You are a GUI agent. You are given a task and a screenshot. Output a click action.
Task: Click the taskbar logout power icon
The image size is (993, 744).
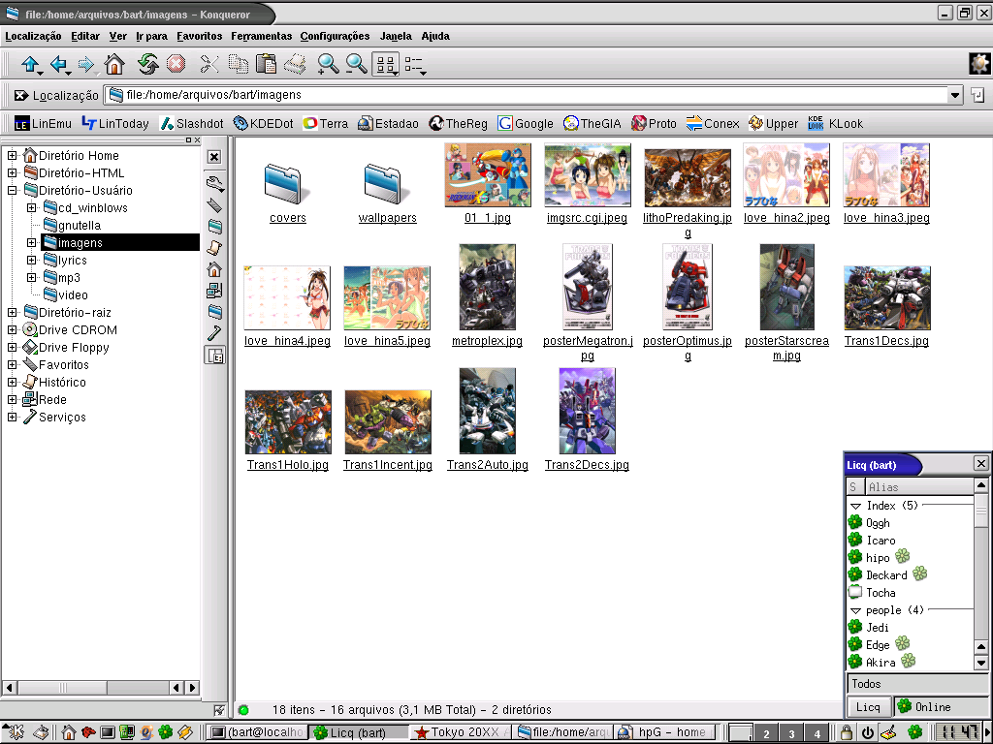tap(868, 732)
